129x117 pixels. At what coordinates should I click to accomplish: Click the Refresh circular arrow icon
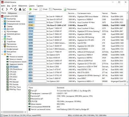click(x=15, y=9)
